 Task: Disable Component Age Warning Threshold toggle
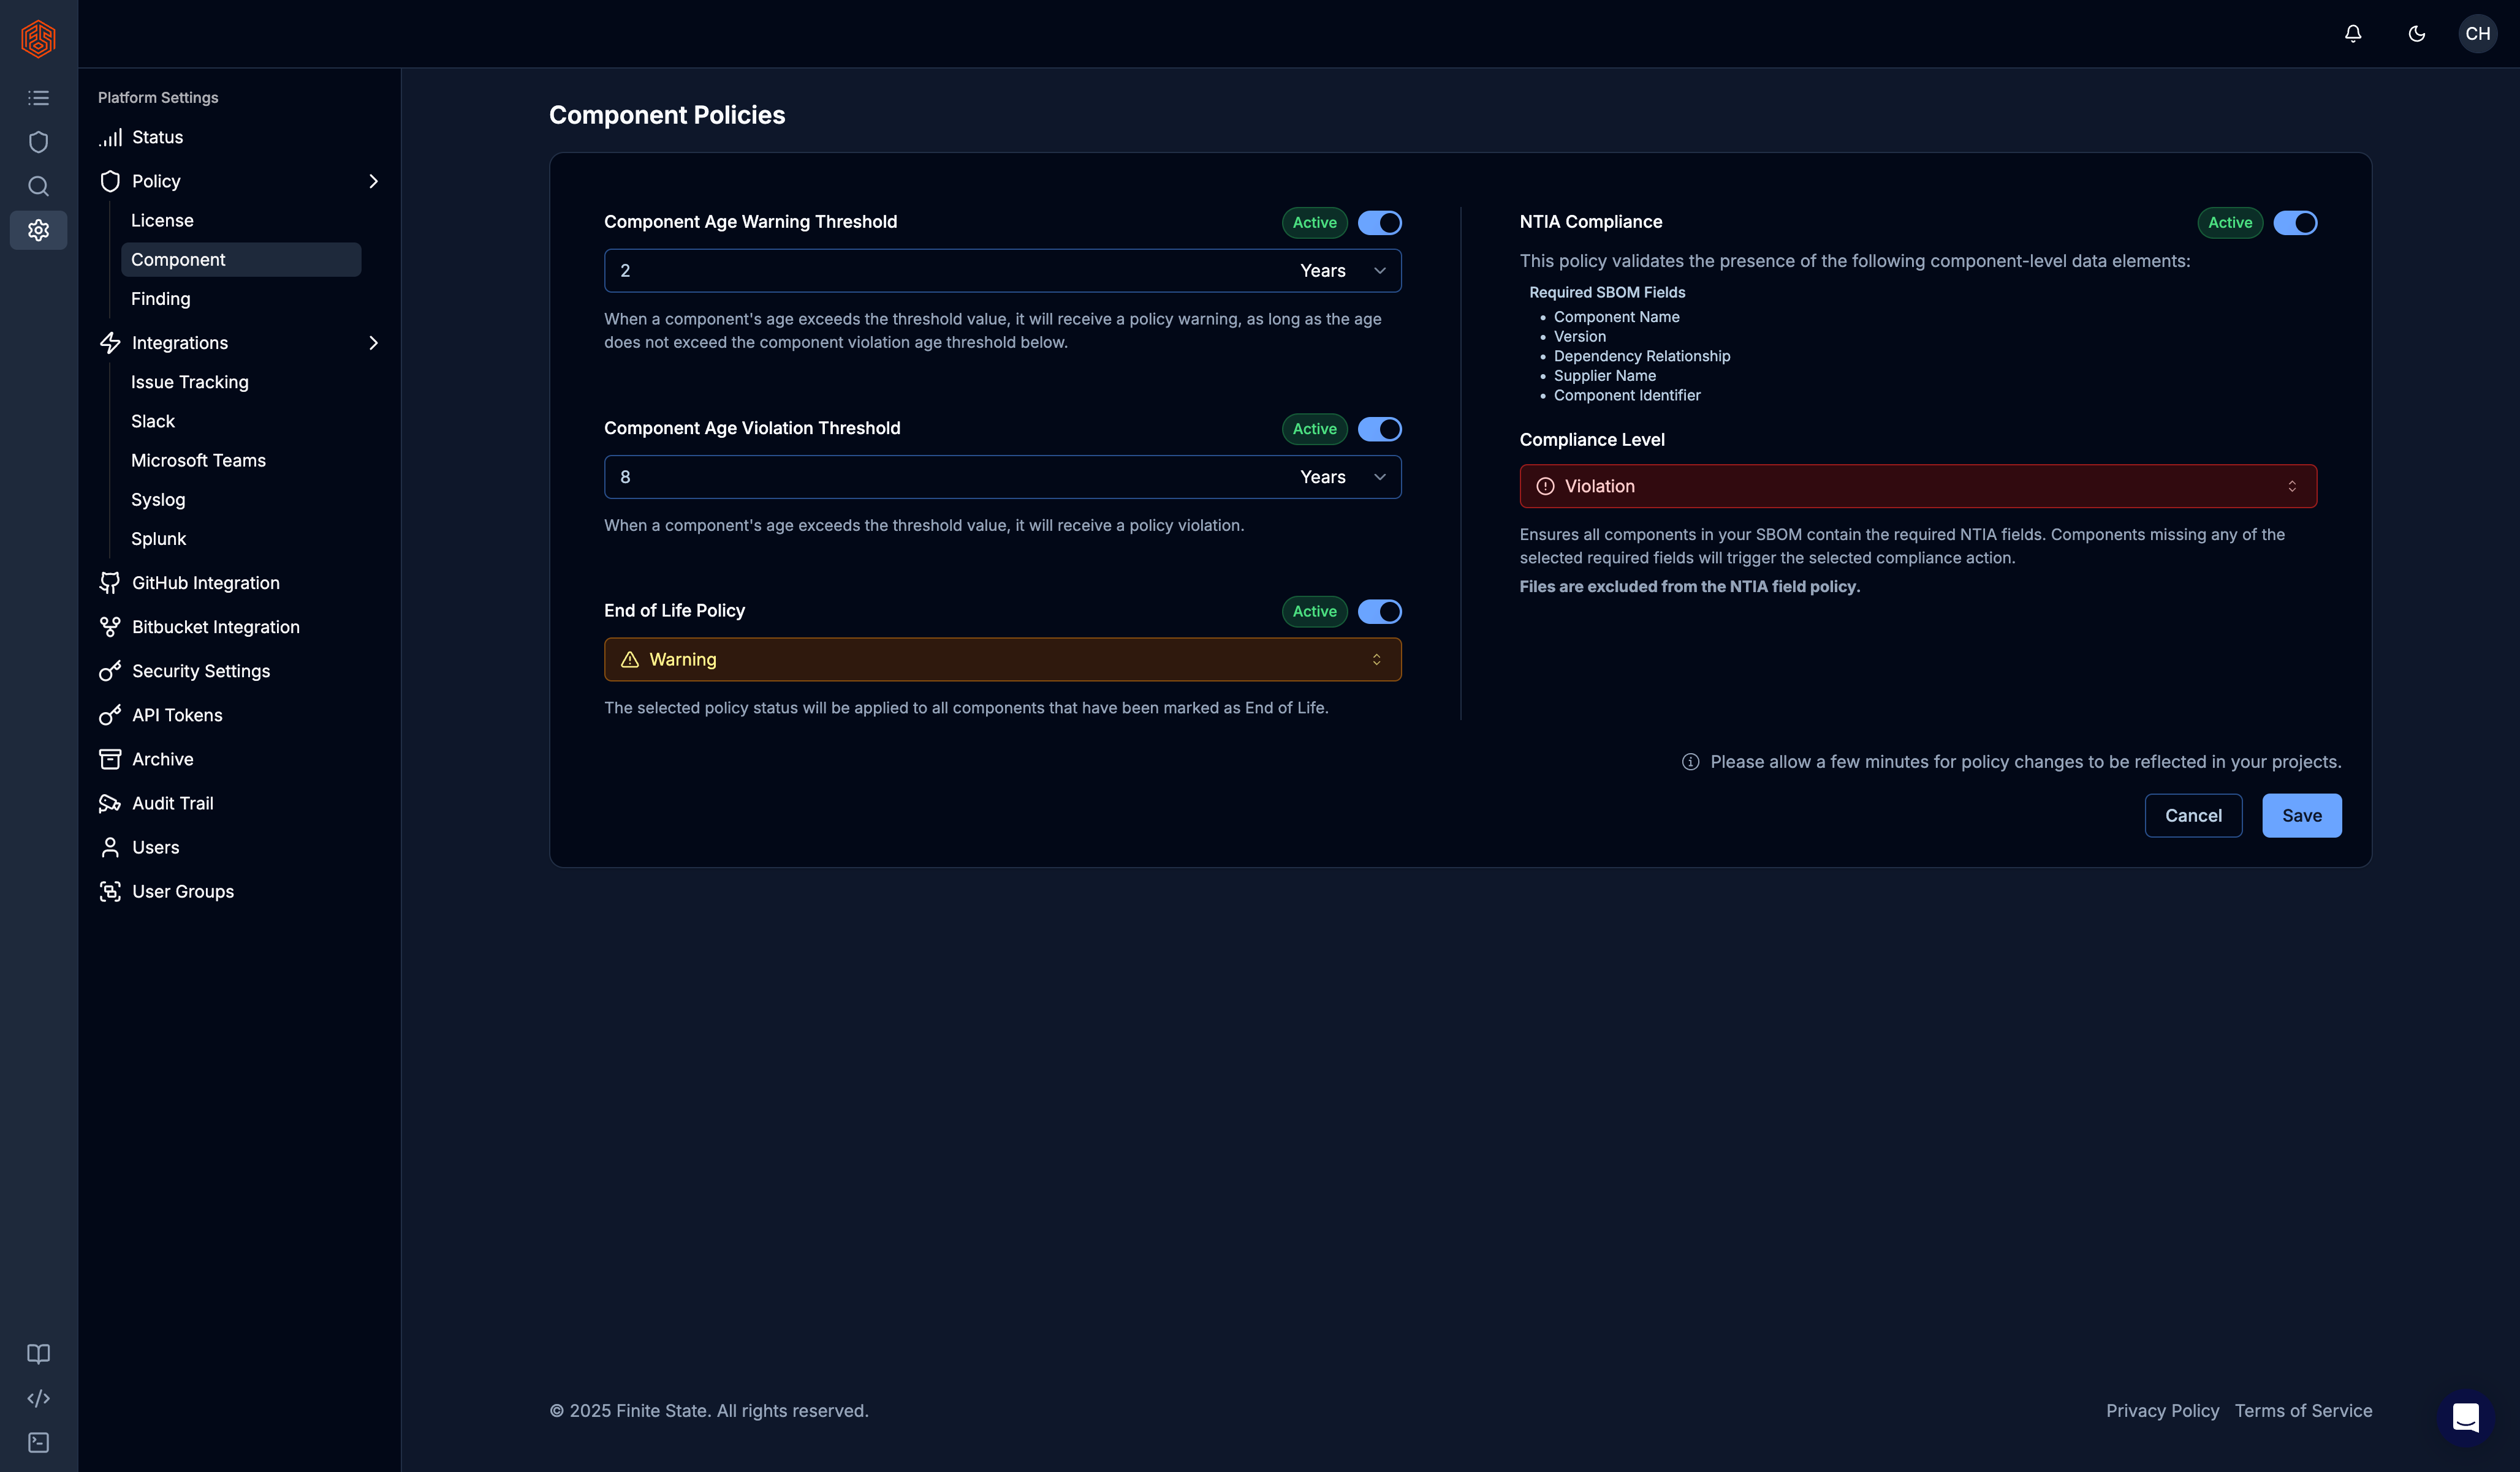pyautogui.click(x=1379, y=223)
